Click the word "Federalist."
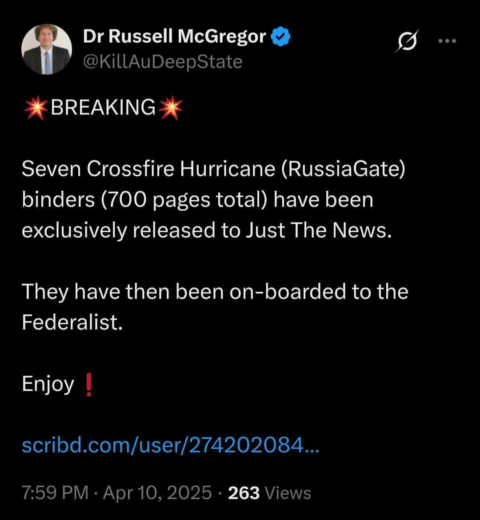 (x=72, y=322)
